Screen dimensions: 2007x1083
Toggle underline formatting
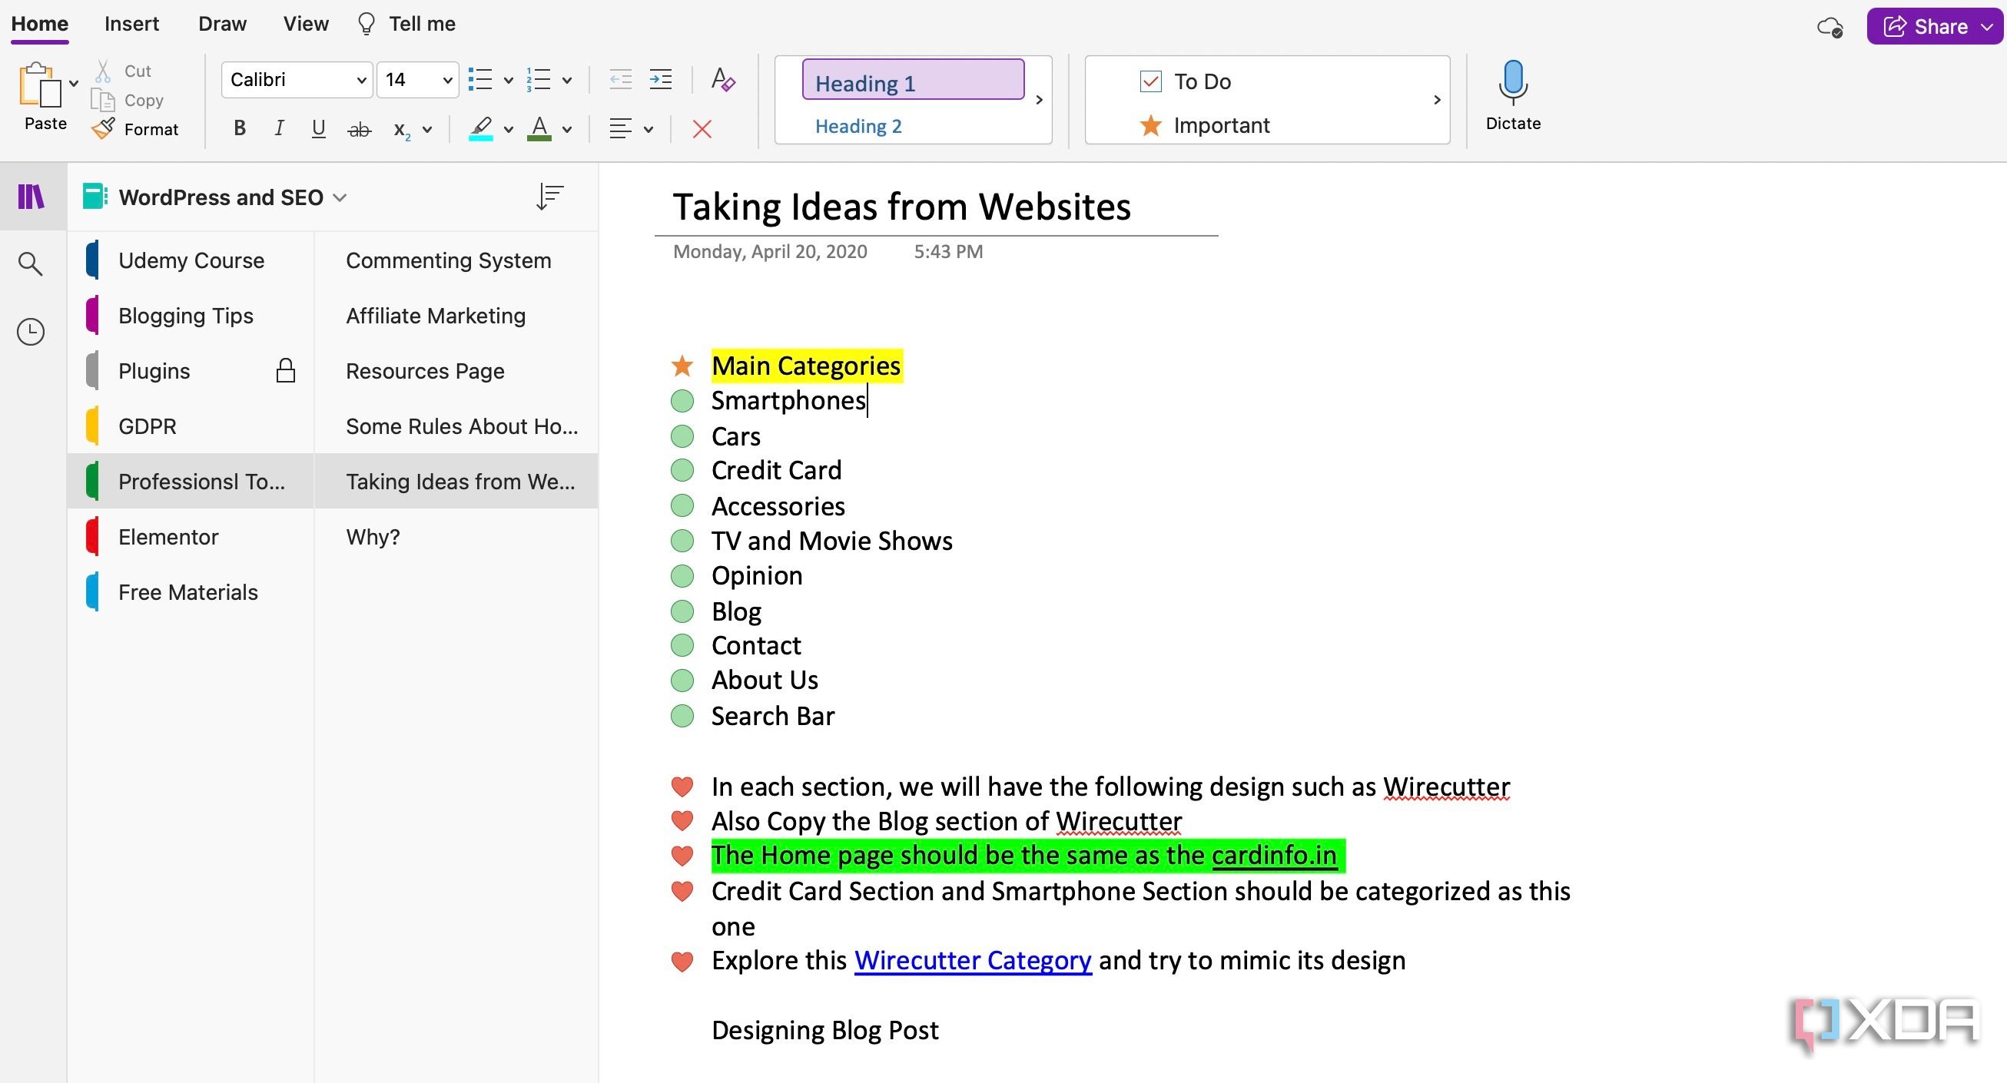tap(318, 129)
